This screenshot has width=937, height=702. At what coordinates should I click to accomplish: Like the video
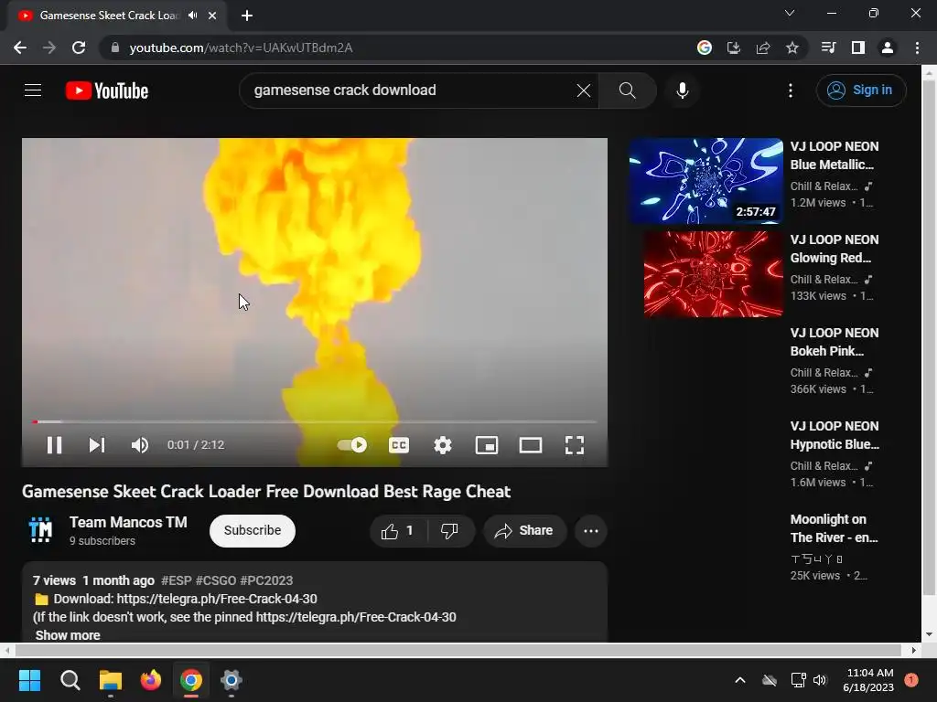pos(399,531)
